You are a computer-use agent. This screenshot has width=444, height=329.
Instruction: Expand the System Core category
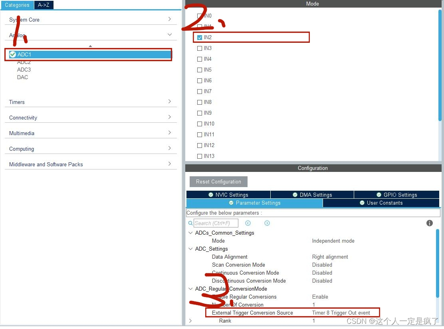click(x=170, y=19)
